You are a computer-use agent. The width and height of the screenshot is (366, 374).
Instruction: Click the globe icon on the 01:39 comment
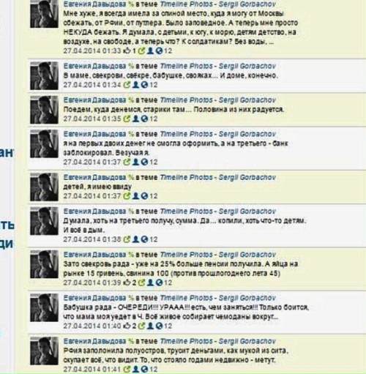(x=159, y=283)
